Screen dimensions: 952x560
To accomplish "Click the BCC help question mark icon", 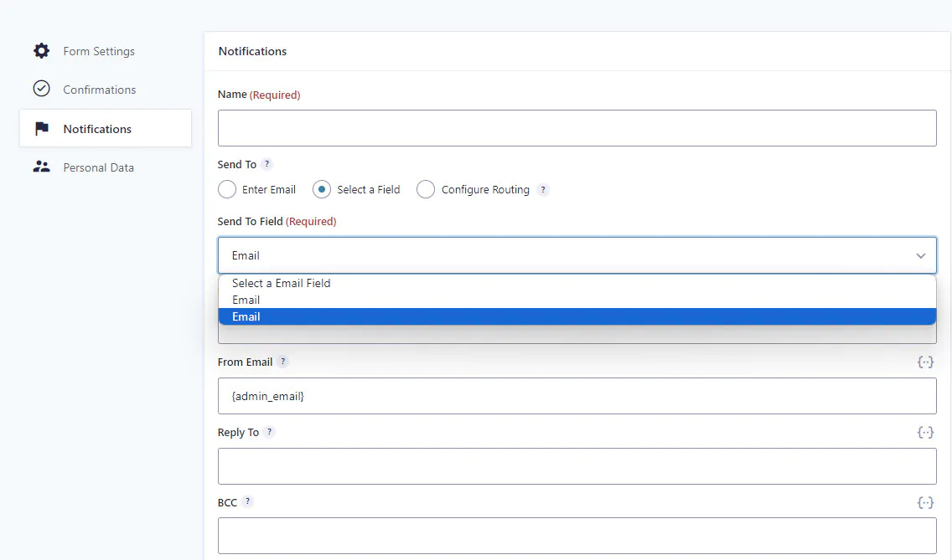I will point(247,502).
